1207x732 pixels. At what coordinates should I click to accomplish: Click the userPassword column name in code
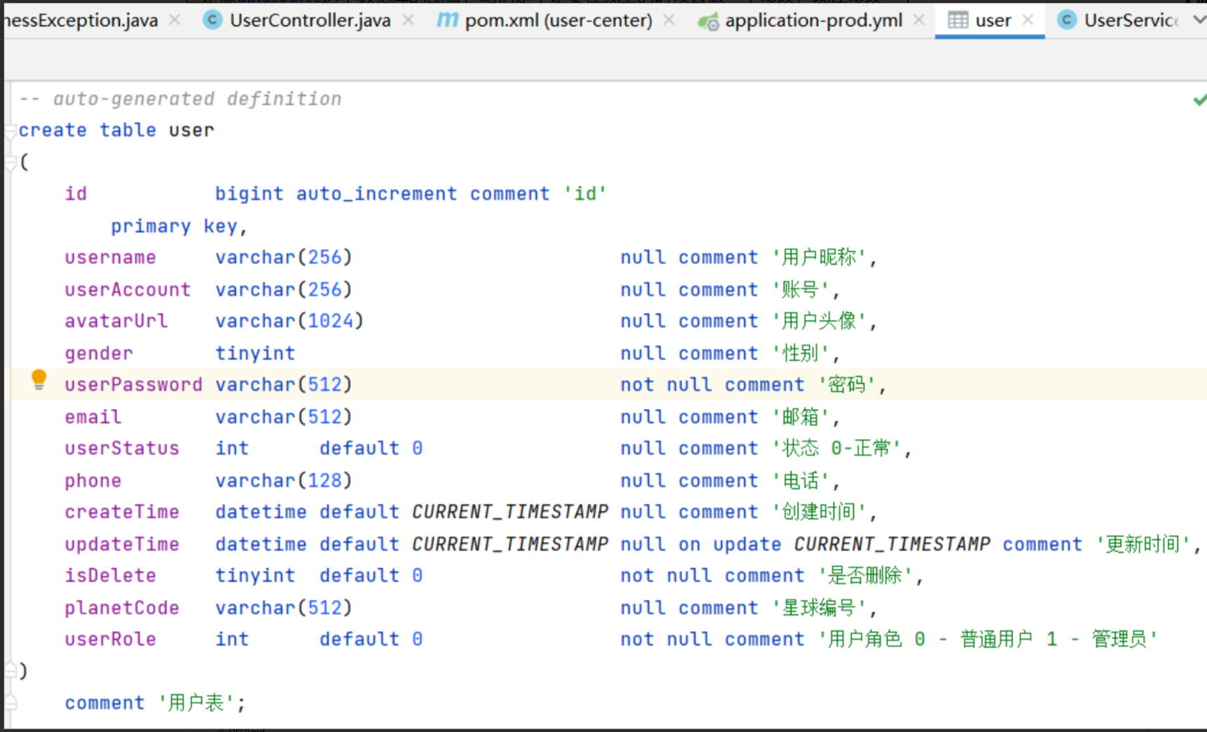coord(133,385)
